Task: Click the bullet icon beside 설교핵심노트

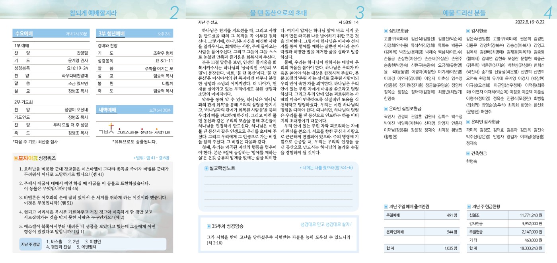Action: 206,168
